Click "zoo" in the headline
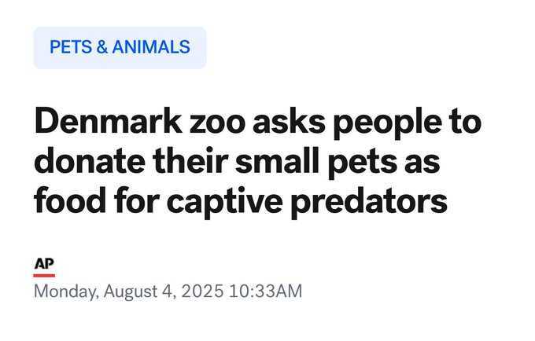This screenshot has height=341, width=535. [217, 124]
